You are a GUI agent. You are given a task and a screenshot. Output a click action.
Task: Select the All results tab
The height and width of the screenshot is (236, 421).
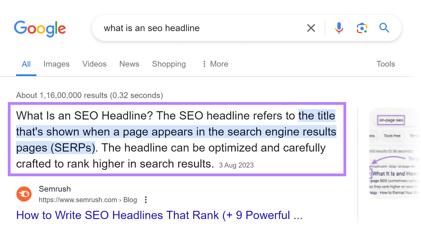(x=26, y=64)
